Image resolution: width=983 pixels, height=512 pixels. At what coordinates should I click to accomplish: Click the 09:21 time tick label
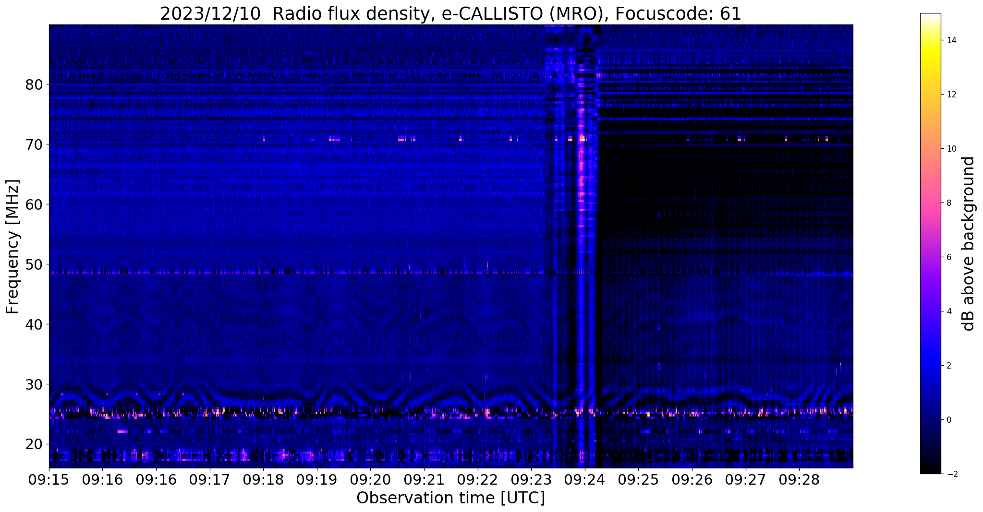point(424,479)
